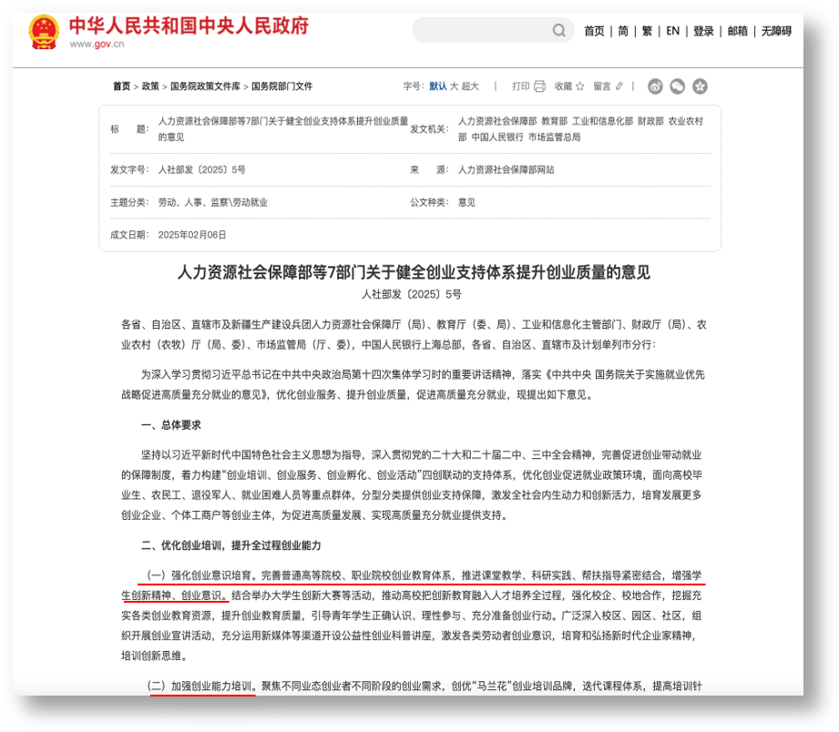Viewport: 839px width, 732px height.
Task: Click section heading 一、总体要求
Action: tap(170, 424)
